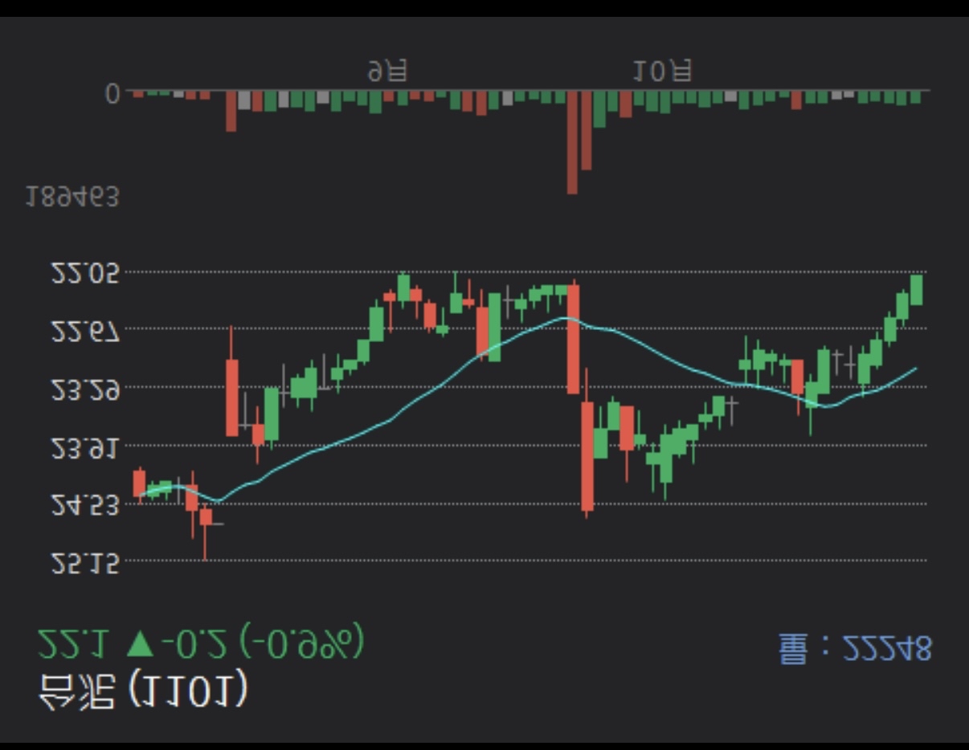Click the 22.05 price axis label

click(85, 274)
